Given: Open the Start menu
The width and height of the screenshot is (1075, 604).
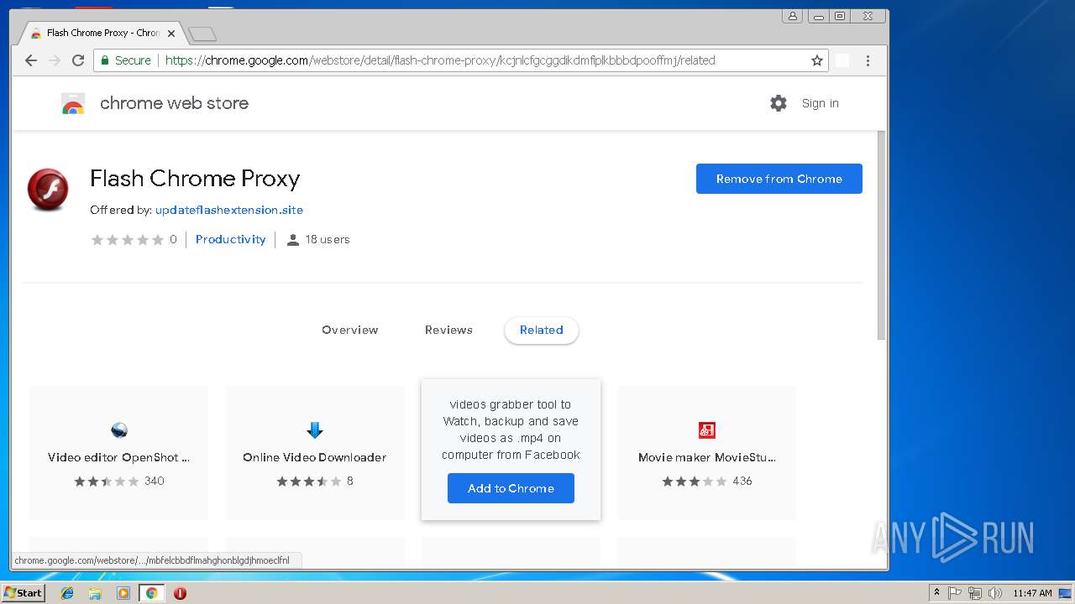Looking at the screenshot, I should pyautogui.click(x=23, y=593).
